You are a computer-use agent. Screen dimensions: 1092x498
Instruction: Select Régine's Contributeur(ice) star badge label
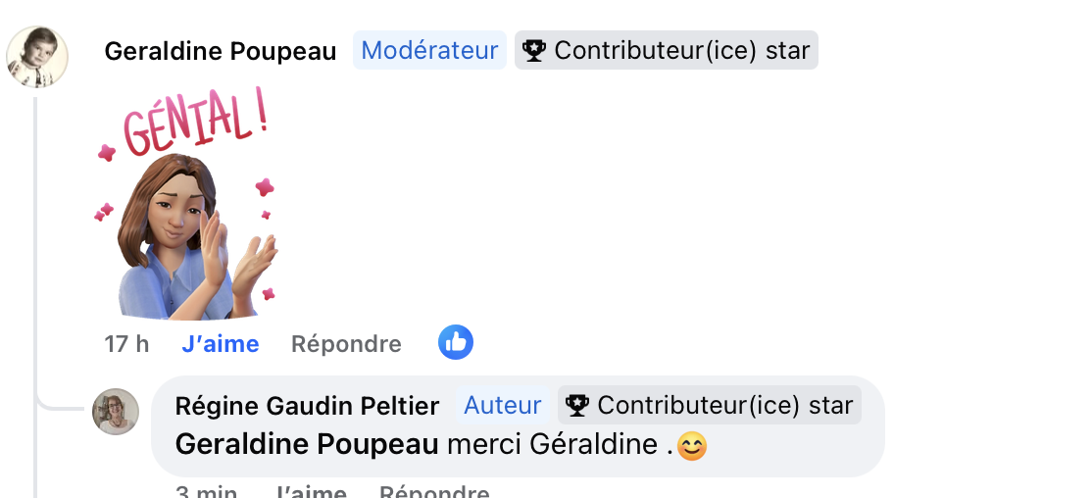point(724,405)
